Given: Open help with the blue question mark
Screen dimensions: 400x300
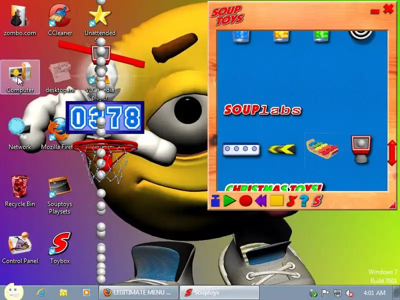Looking at the screenshot, I should point(304,201).
